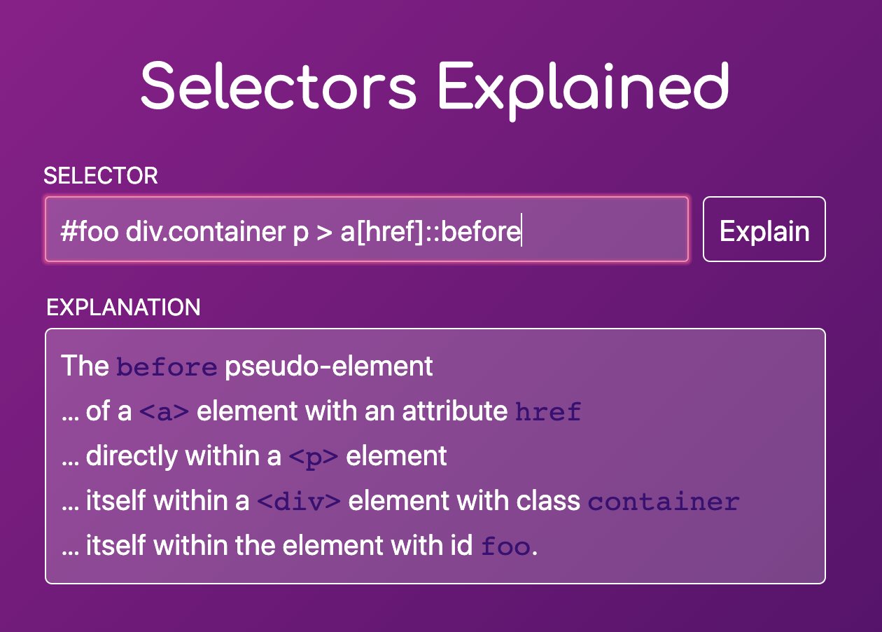Click the 'foo' id token in last line
The image size is (882, 632).
coord(505,547)
